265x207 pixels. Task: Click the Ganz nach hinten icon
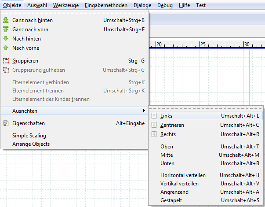pyautogui.click(x=6, y=20)
